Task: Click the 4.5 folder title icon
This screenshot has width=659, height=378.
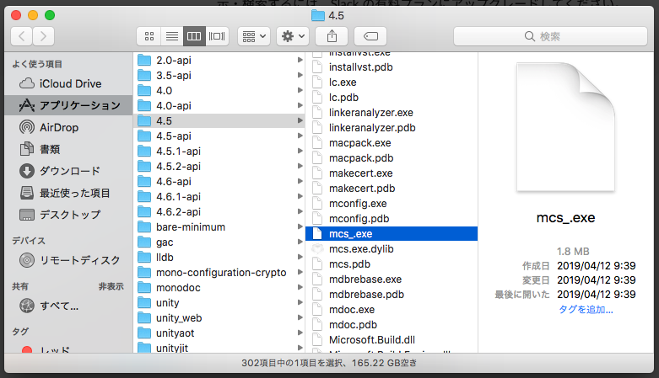Action: [x=318, y=16]
